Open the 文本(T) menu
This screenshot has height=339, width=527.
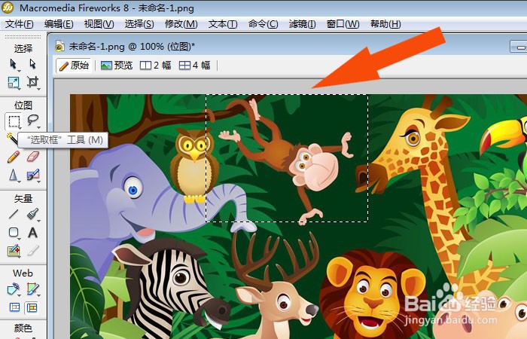pyautogui.click(x=223, y=24)
